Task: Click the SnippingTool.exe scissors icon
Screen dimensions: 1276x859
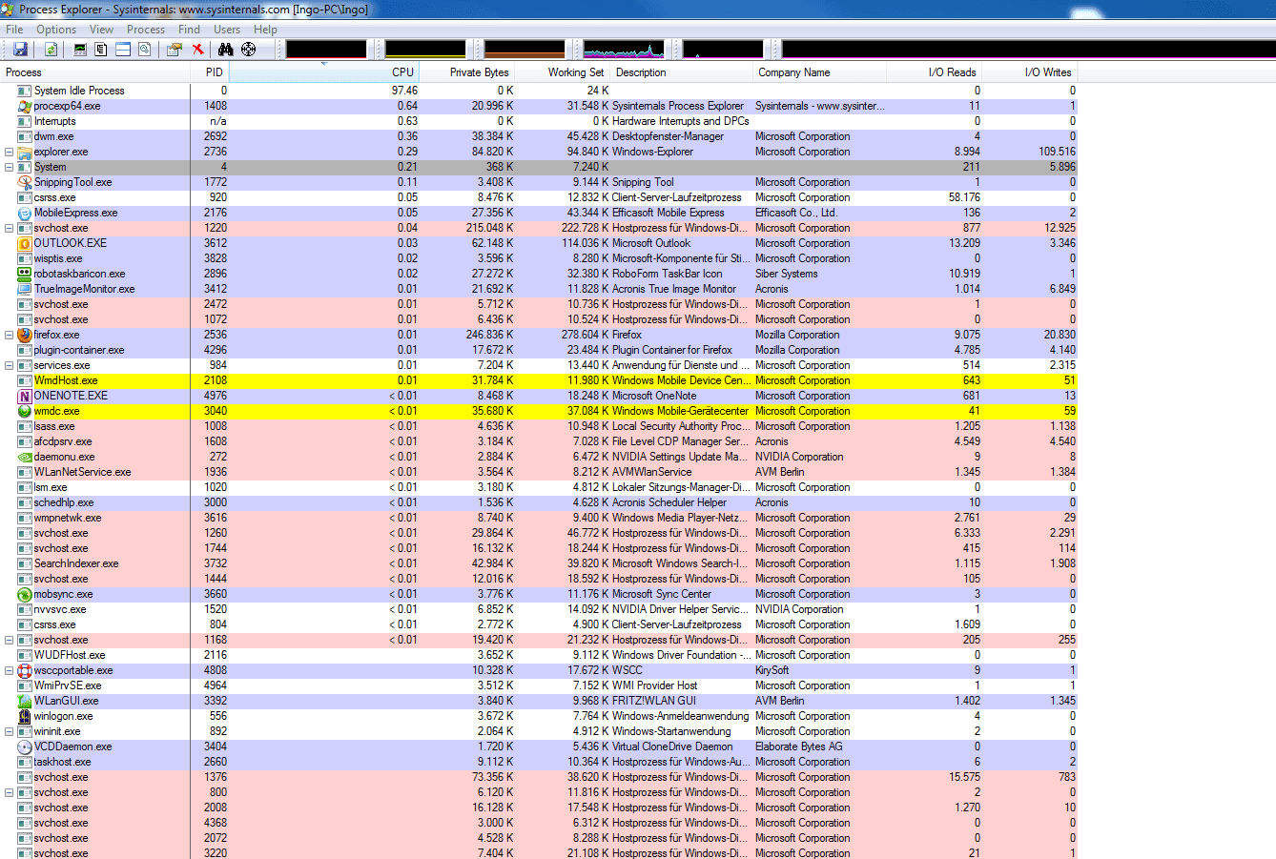Action: (x=25, y=182)
